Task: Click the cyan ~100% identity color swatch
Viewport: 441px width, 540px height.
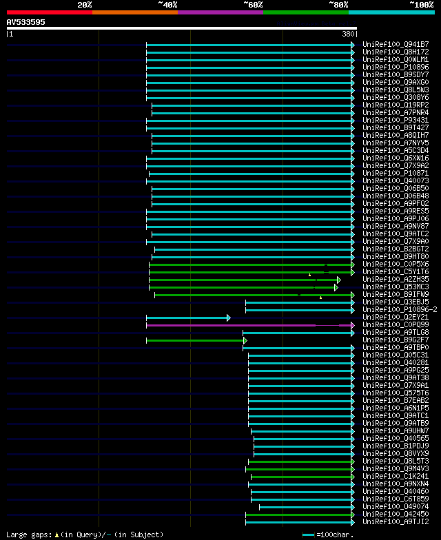Action: [x=391, y=12]
